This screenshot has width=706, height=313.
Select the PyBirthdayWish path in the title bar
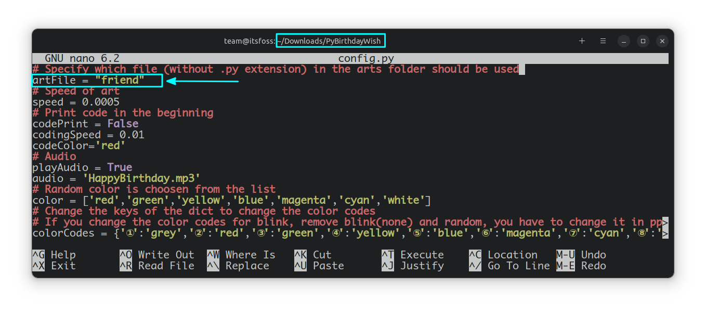331,40
